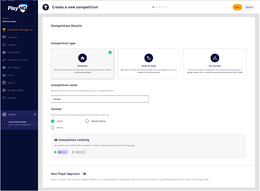
Task: Click the Settings sliders icon
Action: pyautogui.click(x=4, y=98)
